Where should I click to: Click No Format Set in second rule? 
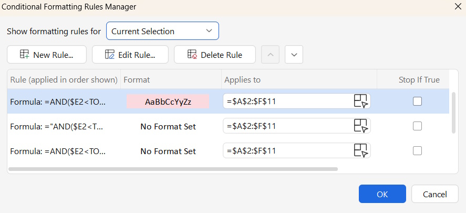tap(168, 126)
